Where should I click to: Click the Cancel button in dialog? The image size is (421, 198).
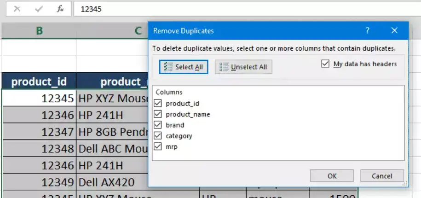pyautogui.click(x=382, y=176)
